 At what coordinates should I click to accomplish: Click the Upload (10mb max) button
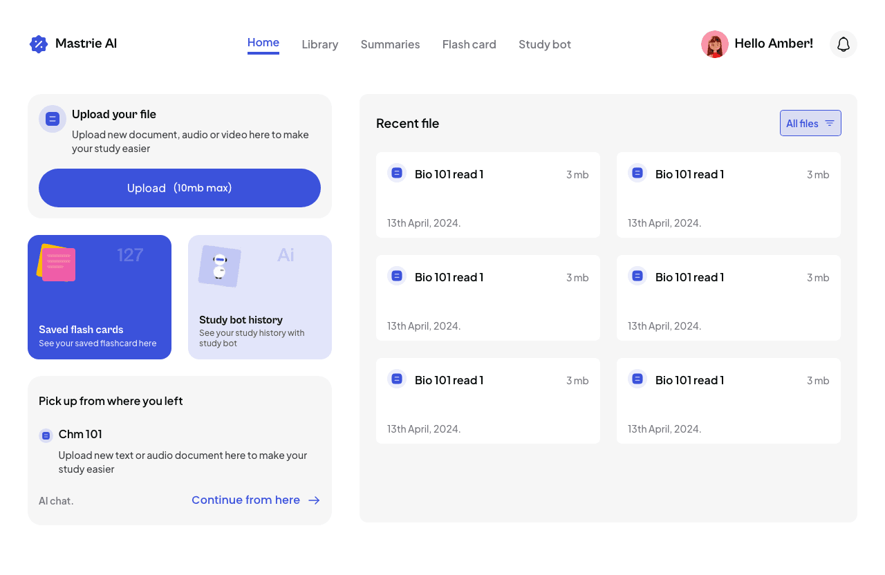point(180,188)
